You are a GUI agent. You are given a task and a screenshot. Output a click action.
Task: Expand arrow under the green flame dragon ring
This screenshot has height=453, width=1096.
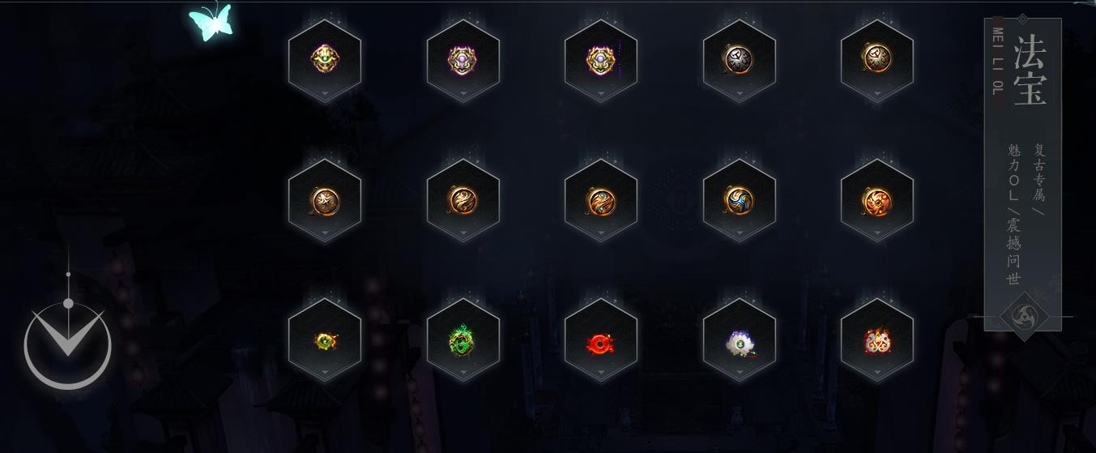click(463, 373)
